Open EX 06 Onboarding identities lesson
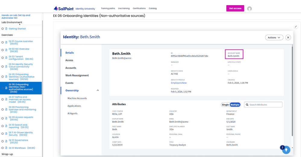This screenshot has height=157, width=301. click(x=21, y=88)
